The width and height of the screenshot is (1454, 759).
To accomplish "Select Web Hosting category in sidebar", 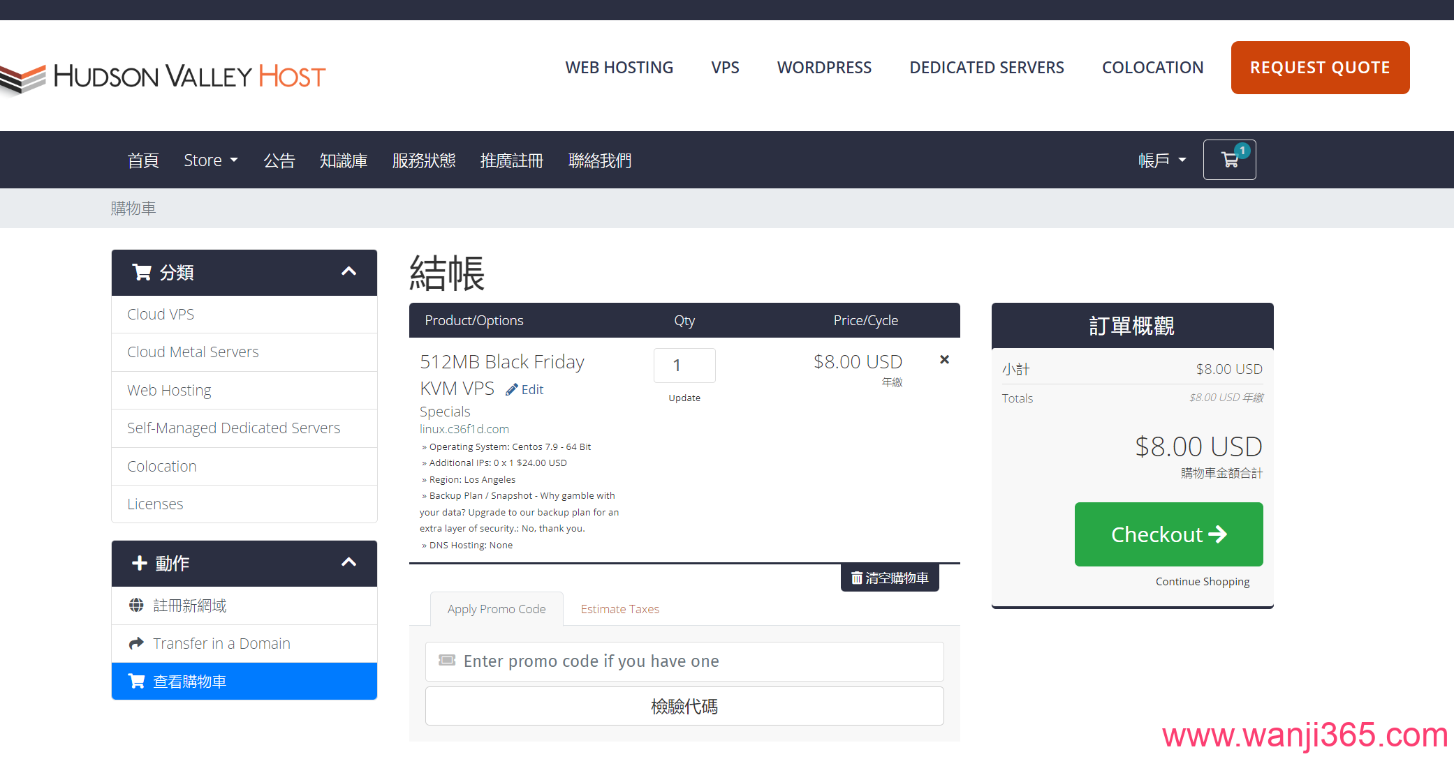I will tap(244, 391).
